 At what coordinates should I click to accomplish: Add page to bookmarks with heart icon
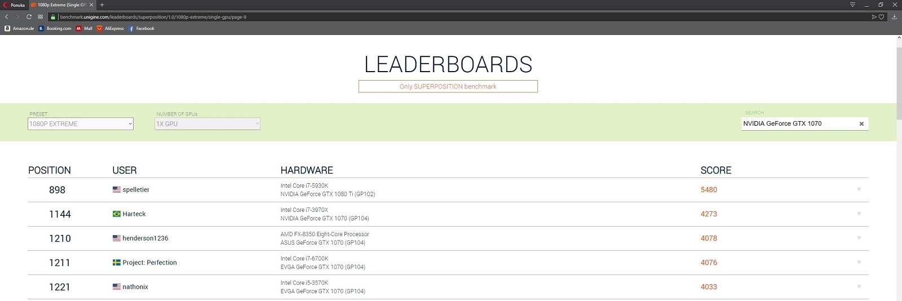[882, 17]
